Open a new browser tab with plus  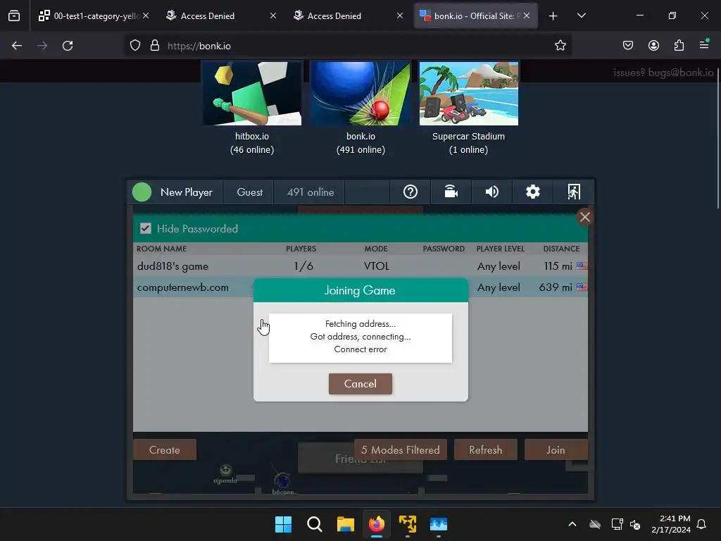pyautogui.click(x=553, y=16)
